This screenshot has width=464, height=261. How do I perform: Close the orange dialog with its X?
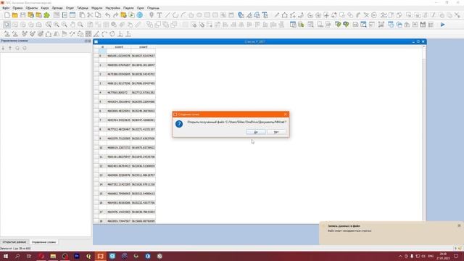pos(285,115)
